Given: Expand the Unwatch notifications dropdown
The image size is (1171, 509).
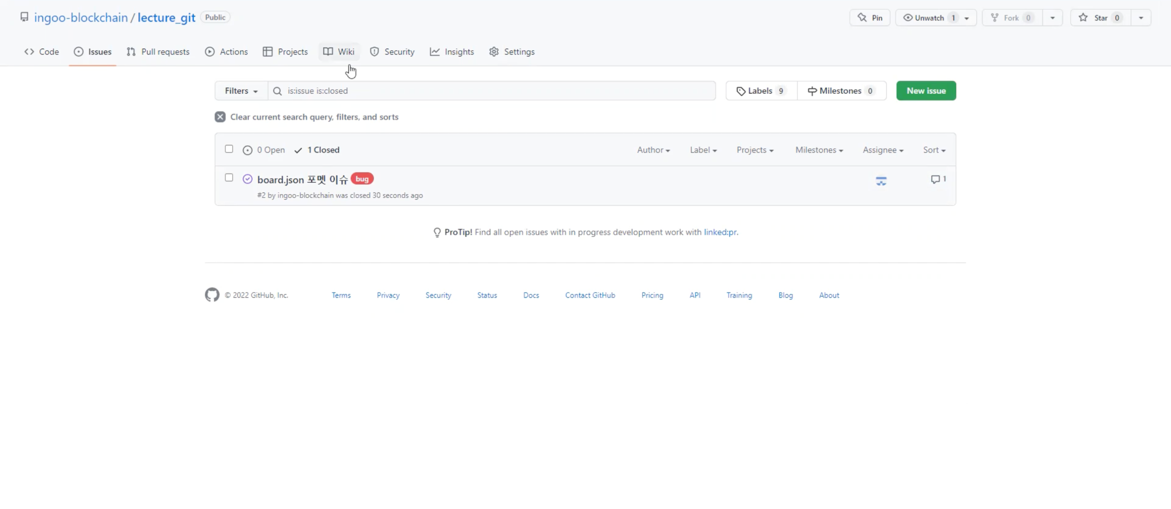Looking at the screenshot, I should (x=966, y=18).
